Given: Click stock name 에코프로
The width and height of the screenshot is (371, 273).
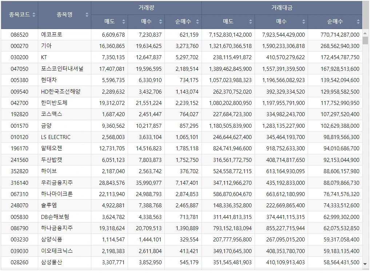Looking at the screenshot, I should click(x=52, y=34).
